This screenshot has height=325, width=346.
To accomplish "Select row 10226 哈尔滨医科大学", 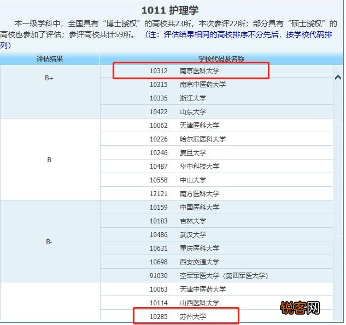I will (x=216, y=139).
